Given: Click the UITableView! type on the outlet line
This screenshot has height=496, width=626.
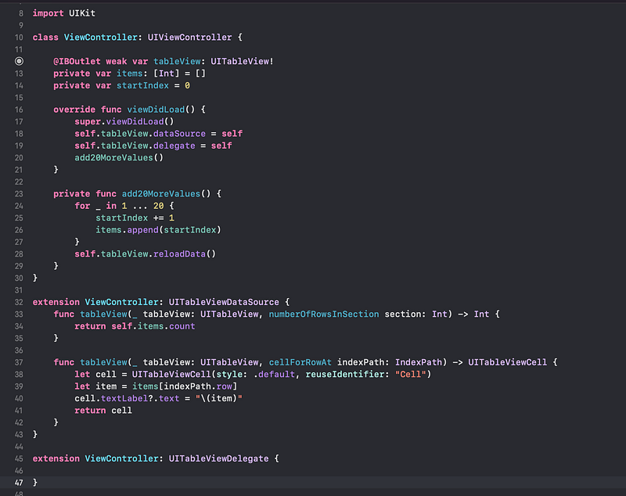Looking at the screenshot, I should click(x=242, y=61).
